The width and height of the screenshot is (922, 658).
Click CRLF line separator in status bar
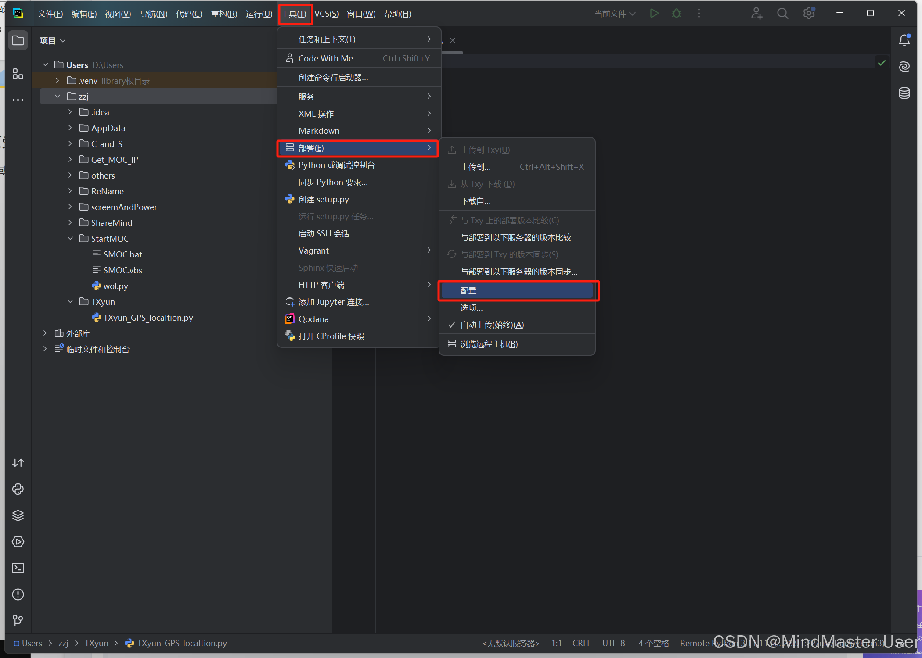point(581,643)
